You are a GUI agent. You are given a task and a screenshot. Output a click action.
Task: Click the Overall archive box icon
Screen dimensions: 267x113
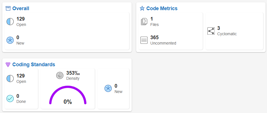8,8
